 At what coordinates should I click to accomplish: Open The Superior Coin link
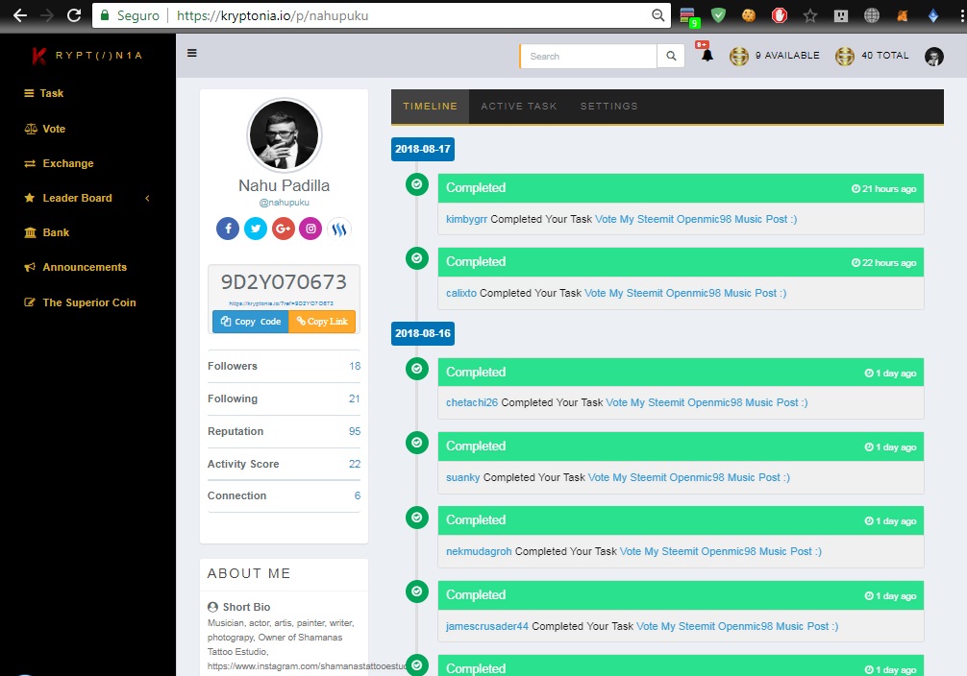80,302
